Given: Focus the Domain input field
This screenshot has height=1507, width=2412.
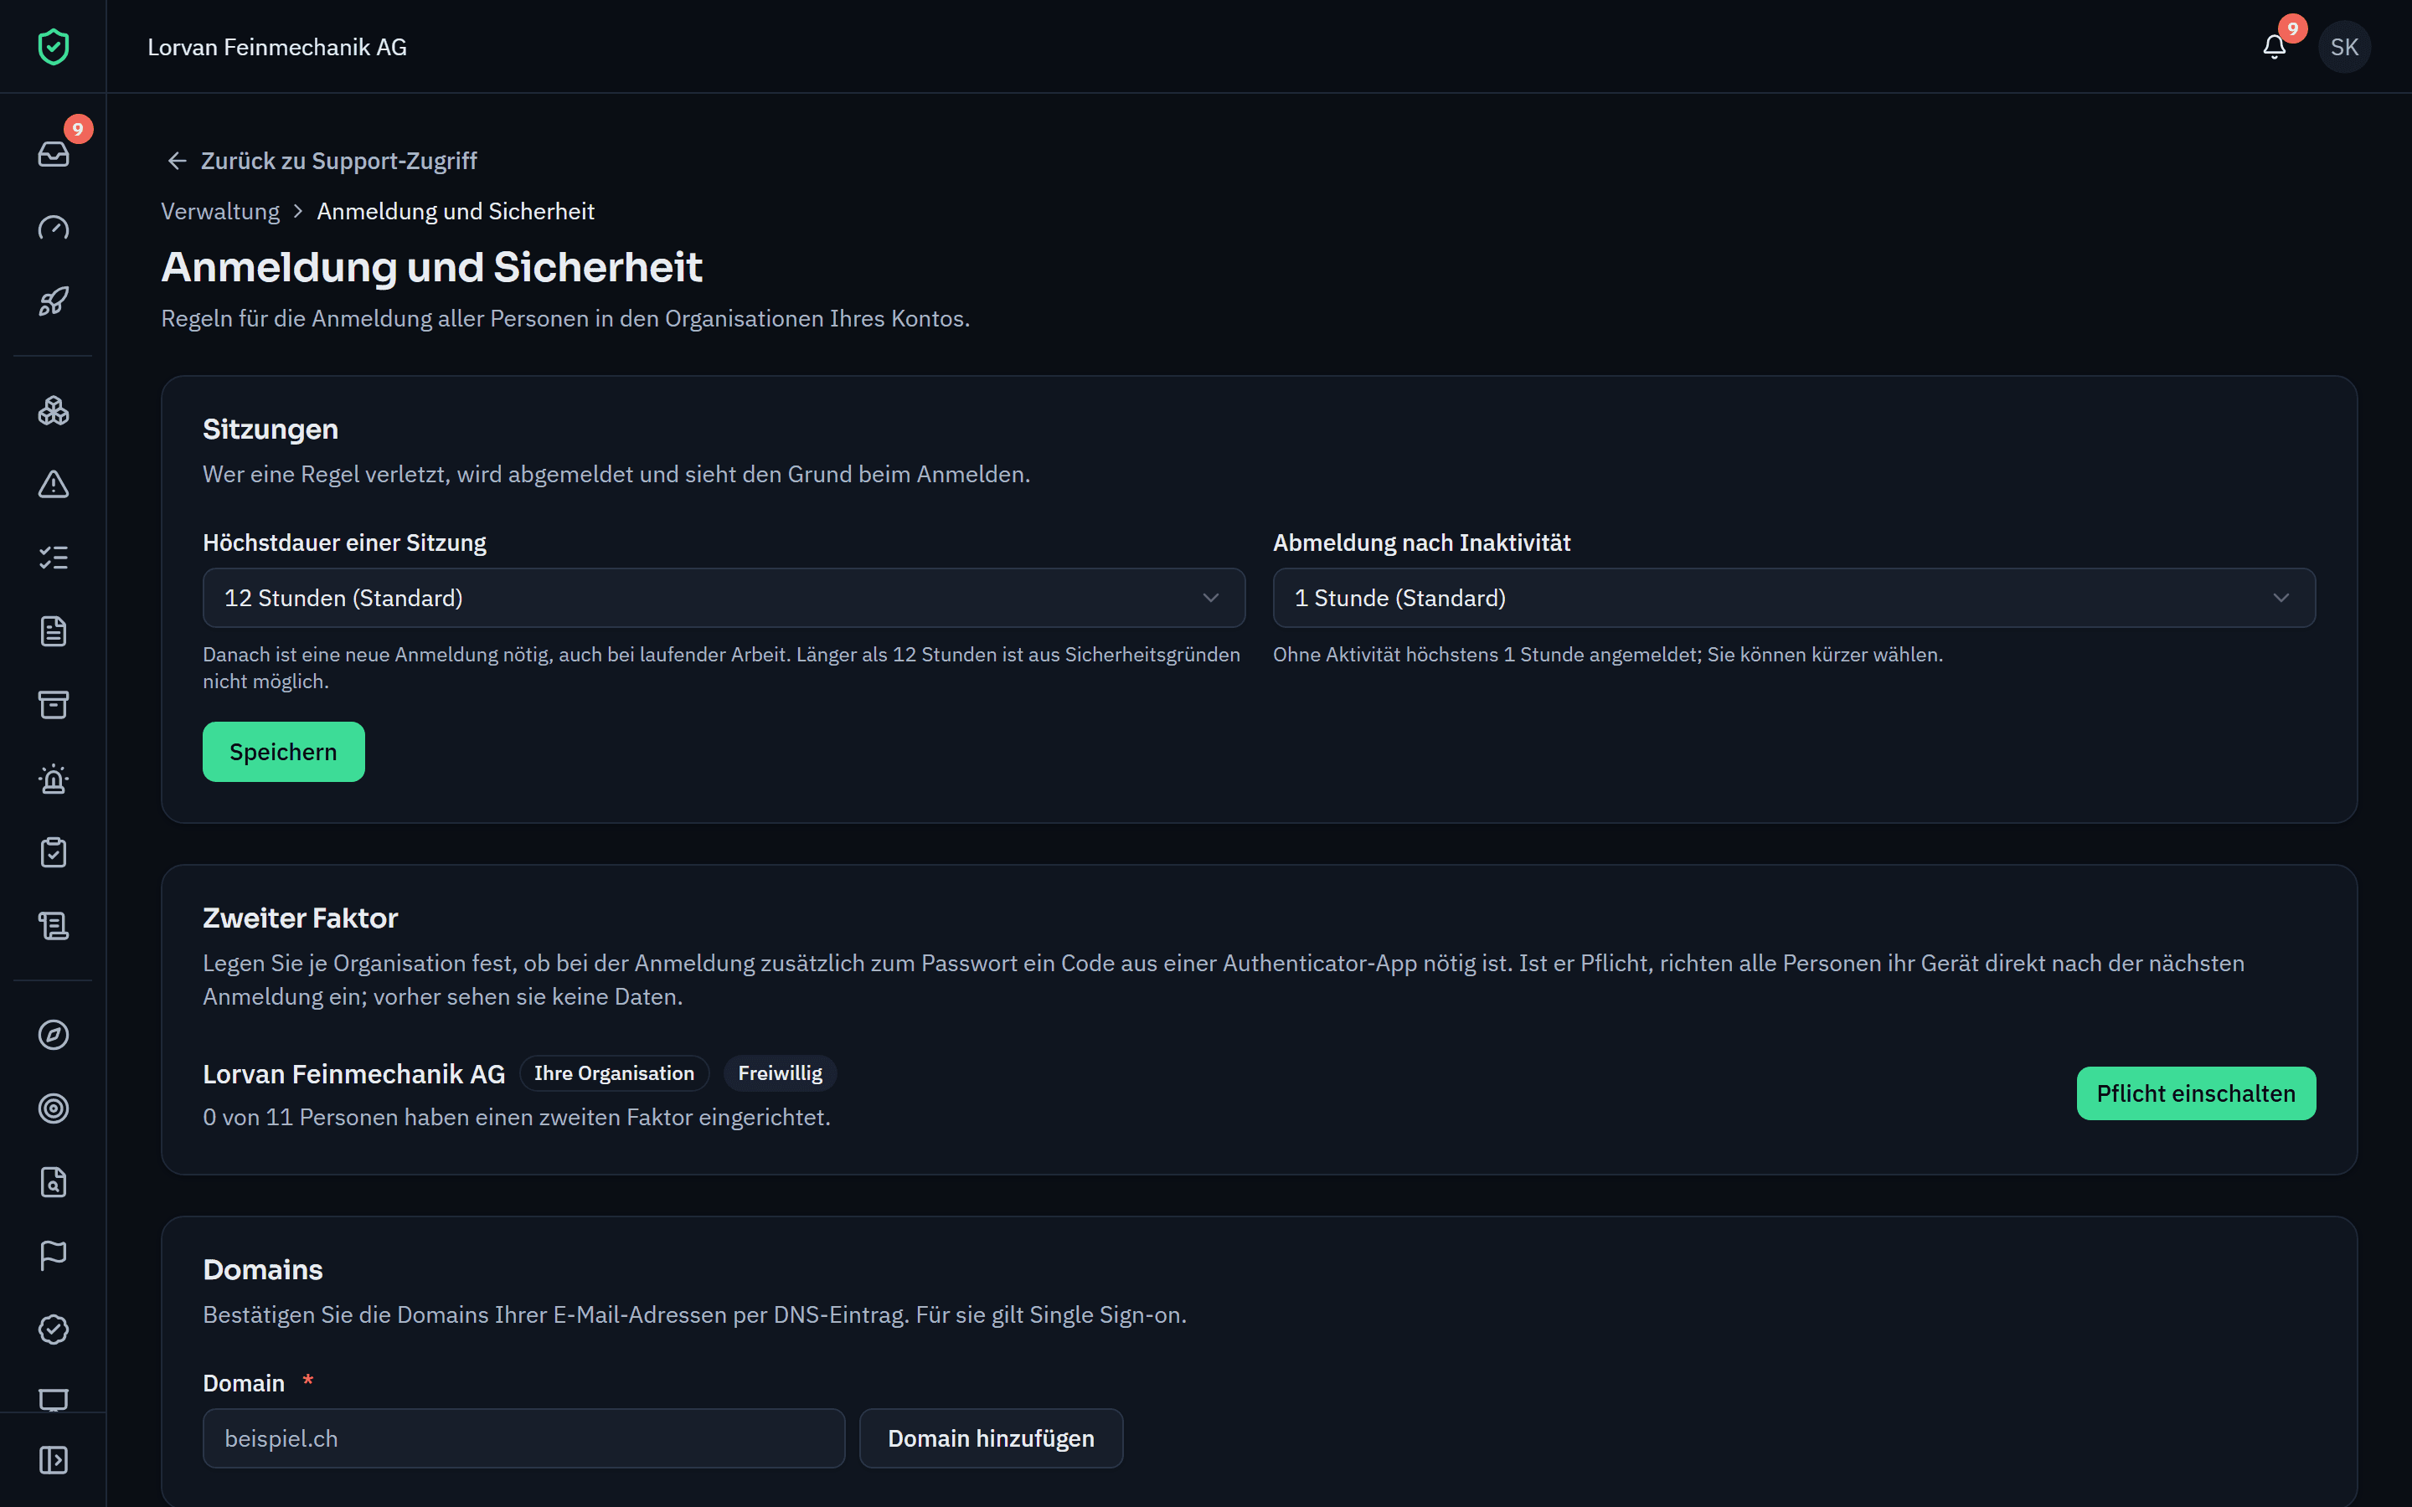Looking at the screenshot, I should click(x=523, y=1438).
